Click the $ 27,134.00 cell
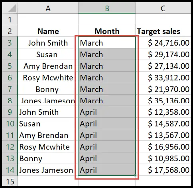The height and width of the screenshot is (188, 193). click(x=163, y=66)
